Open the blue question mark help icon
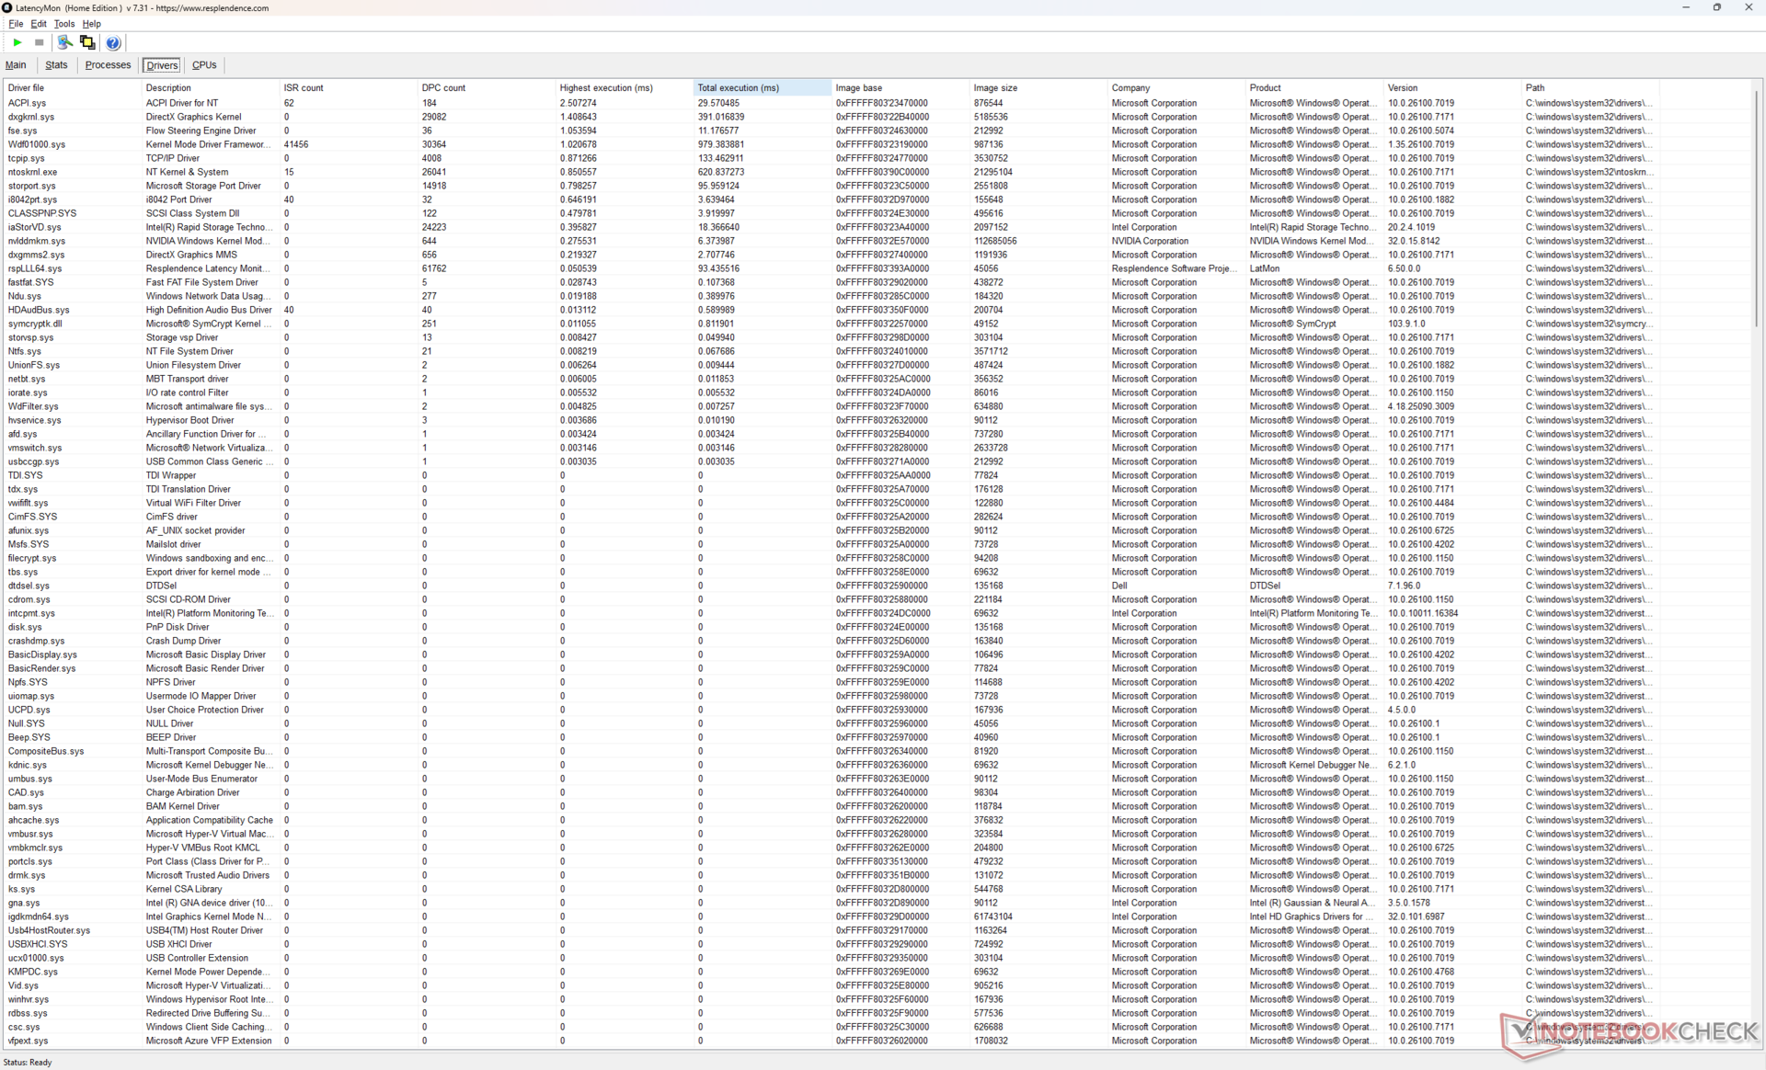Image resolution: width=1766 pixels, height=1070 pixels. pyautogui.click(x=113, y=42)
